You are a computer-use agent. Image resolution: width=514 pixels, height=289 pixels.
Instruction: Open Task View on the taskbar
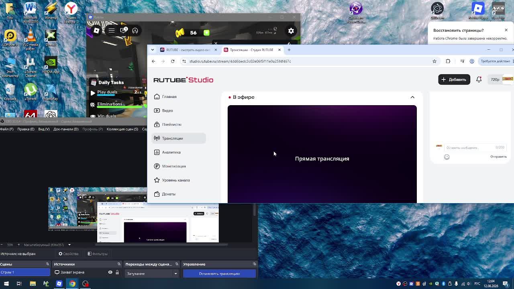point(19,284)
